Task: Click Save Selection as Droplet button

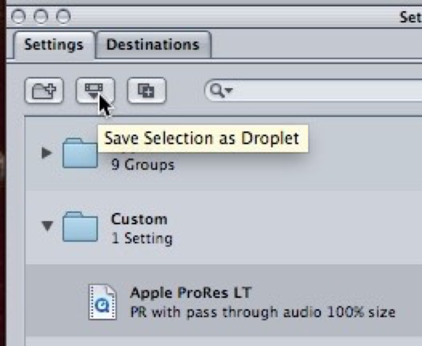Action: (95, 91)
